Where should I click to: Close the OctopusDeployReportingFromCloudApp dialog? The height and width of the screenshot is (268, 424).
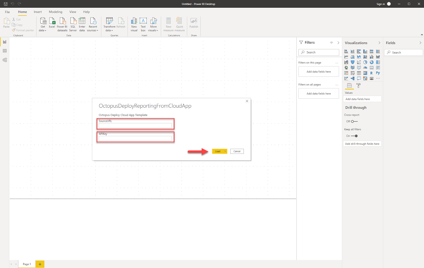coord(247,101)
